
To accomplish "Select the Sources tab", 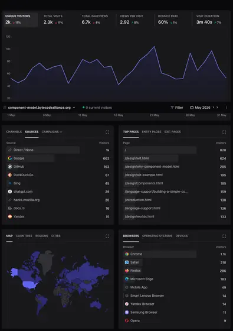I will (x=32, y=132).
